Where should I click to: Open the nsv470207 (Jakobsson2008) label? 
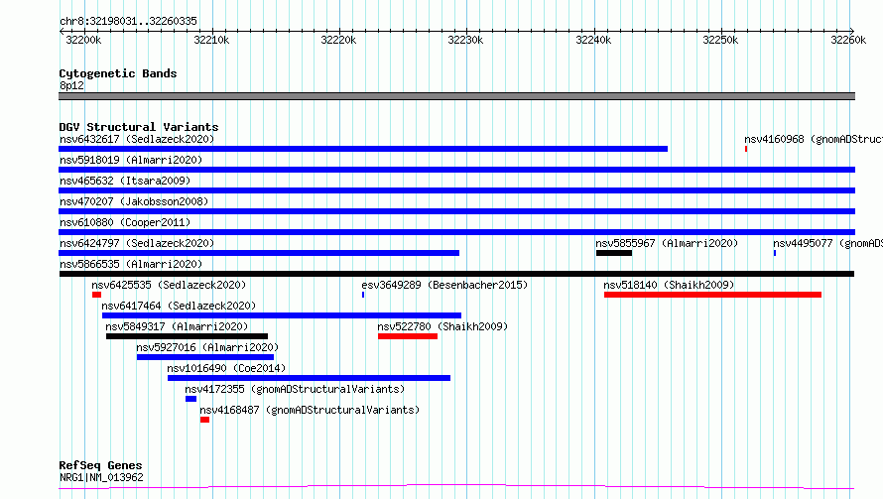[x=134, y=201]
